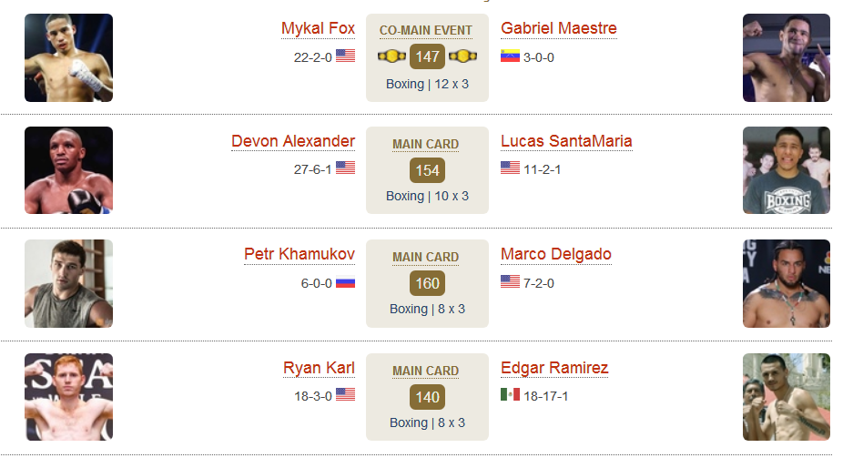Image resolution: width=853 pixels, height=458 pixels.
Task: Open the Devon Alexander name link
Action: [293, 141]
